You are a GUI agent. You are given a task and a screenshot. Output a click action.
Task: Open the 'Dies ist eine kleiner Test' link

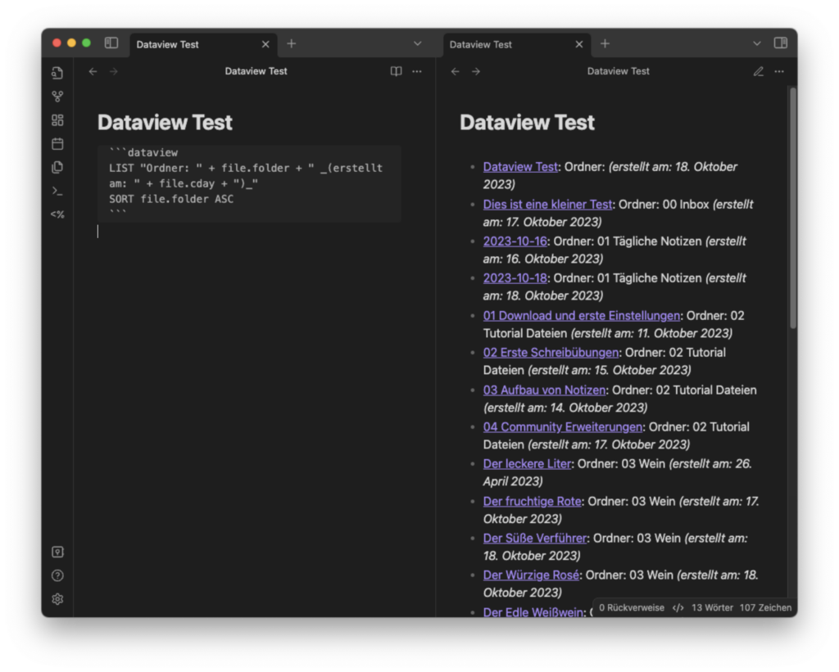[547, 205]
